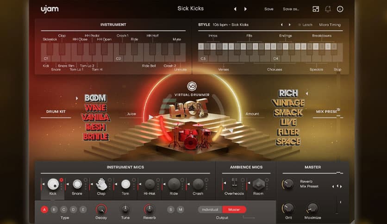Click the Decay knob
Image resolution: width=387 pixels, height=224 pixels.
[x=101, y=210]
